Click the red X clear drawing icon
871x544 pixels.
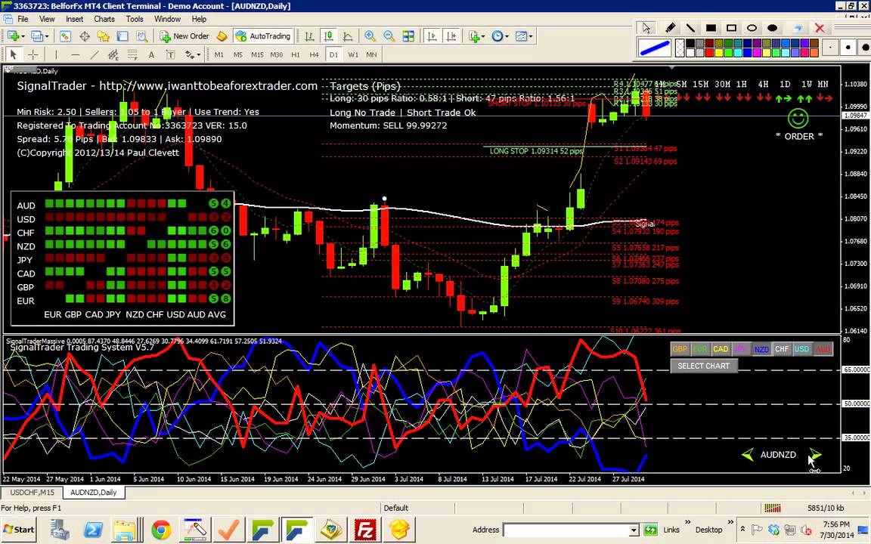[820, 28]
